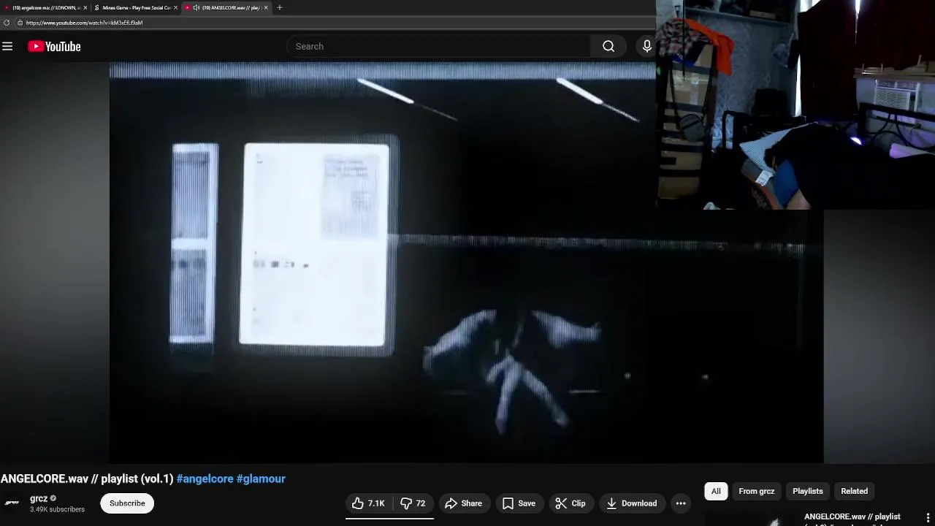Viewport: 935px width, 526px height.
Task: View site info lock icon
Action: tap(20, 23)
